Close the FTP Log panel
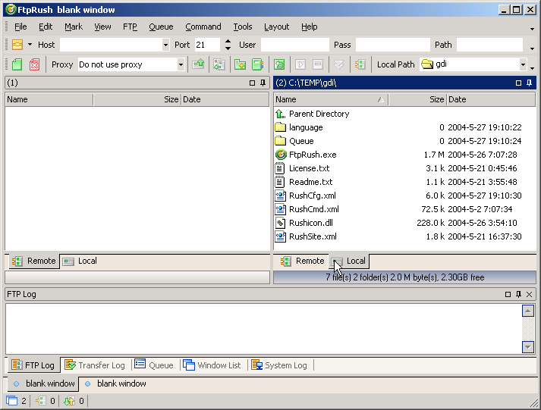Screen dimensions: 541x410 (x=530, y=294)
